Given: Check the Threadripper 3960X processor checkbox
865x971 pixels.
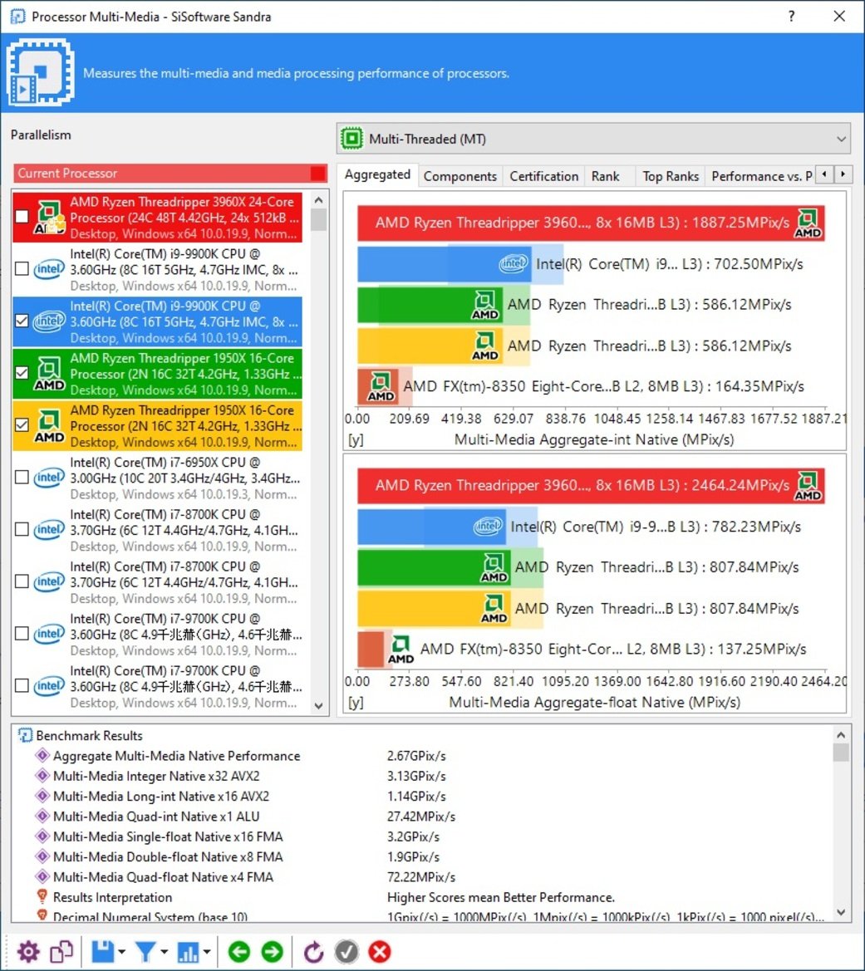Looking at the screenshot, I should click(x=22, y=217).
